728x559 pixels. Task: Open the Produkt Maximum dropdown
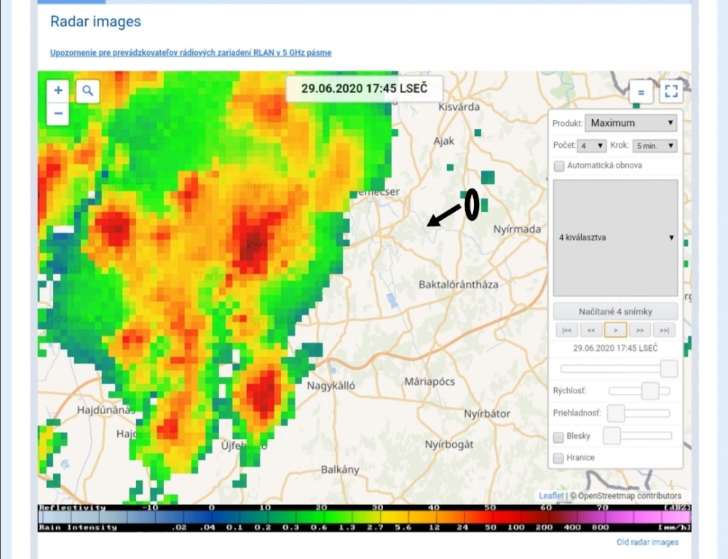pos(631,123)
